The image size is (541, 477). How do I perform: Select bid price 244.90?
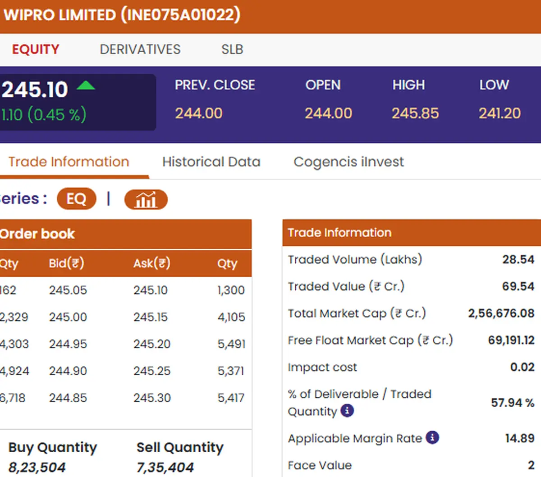pos(68,371)
